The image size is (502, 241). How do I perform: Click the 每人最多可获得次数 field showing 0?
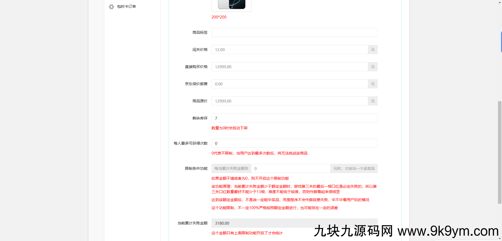294,143
